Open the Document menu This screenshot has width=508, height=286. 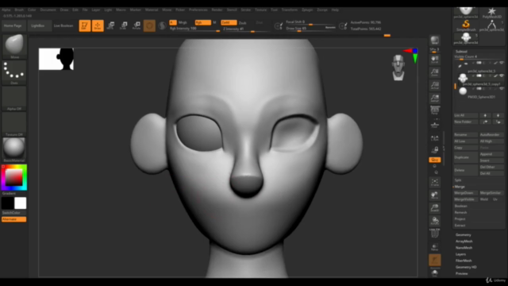[48, 10]
